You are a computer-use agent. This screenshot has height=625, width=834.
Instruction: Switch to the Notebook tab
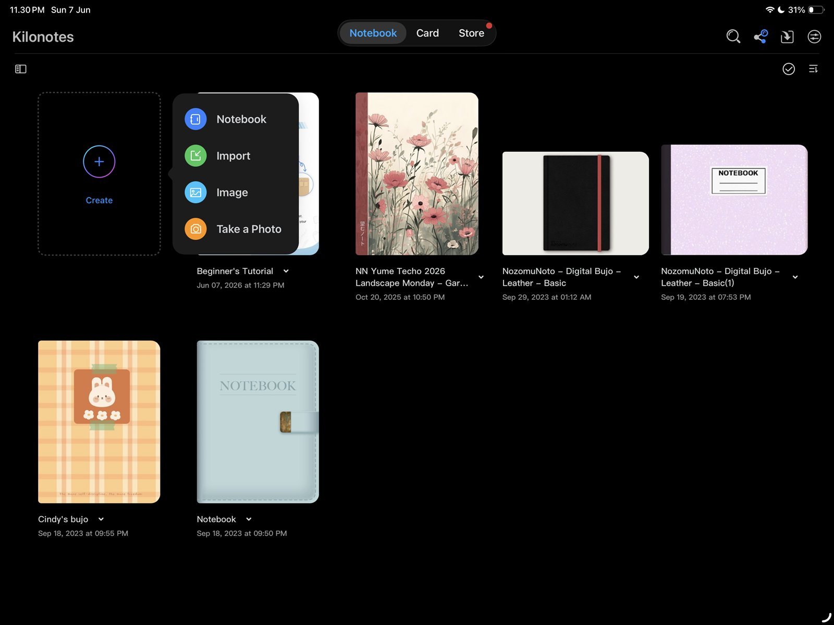click(373, 33)
